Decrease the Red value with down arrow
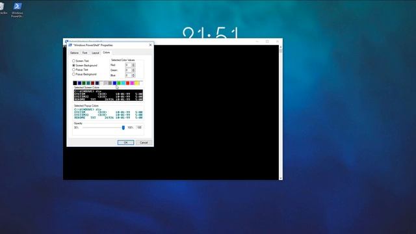The width and height of the screenshot is (416, 234). coord(133,66)
